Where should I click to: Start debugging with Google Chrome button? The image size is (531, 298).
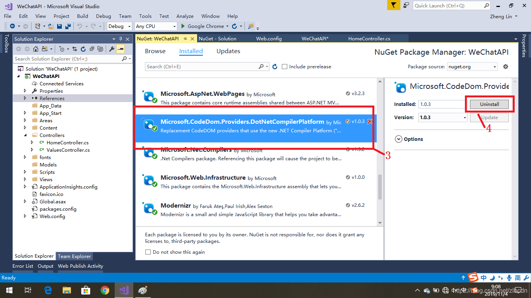pos(202,26)
